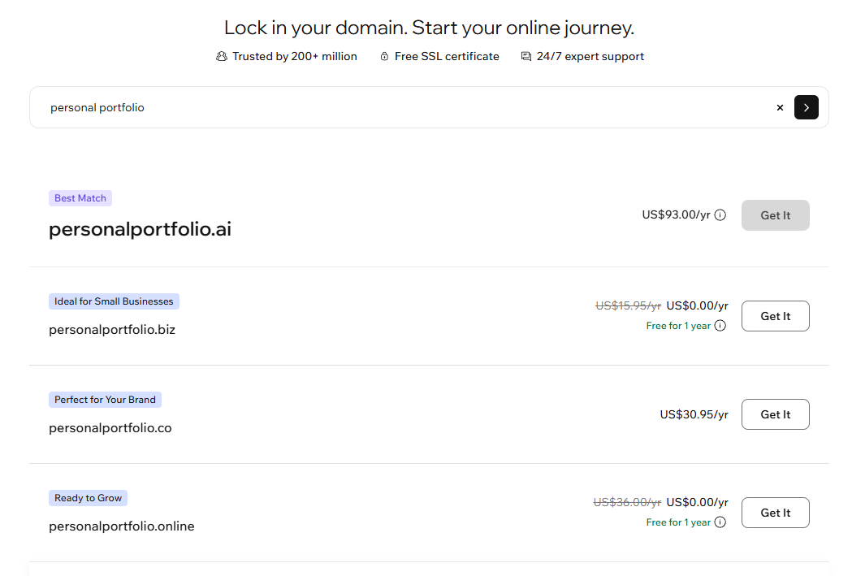This screenshot has width=865, height=576.
Task: Select the personalportfolio.co domain name
Action: (110, 428)
